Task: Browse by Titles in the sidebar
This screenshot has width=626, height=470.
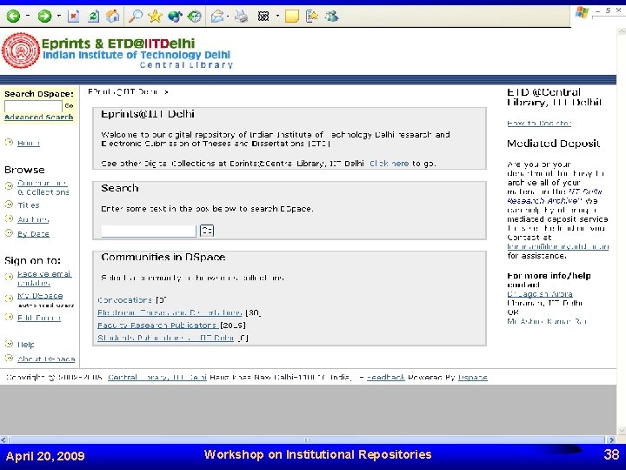Action: tap(29, 205)
